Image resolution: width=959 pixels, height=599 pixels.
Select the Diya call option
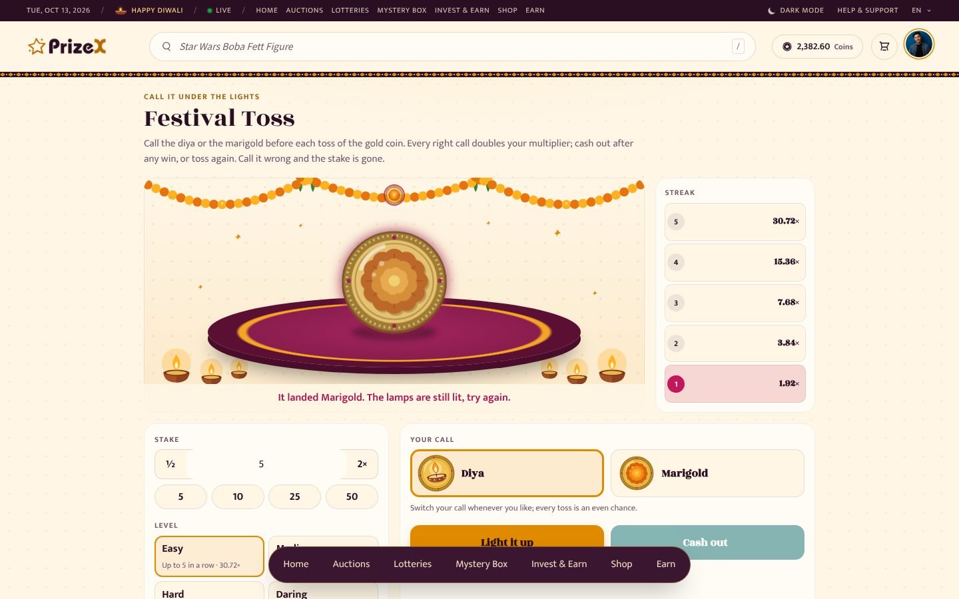[x=507, y=473]
